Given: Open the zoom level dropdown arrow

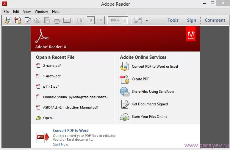Looking at the screenshot, I should point(125,20).
